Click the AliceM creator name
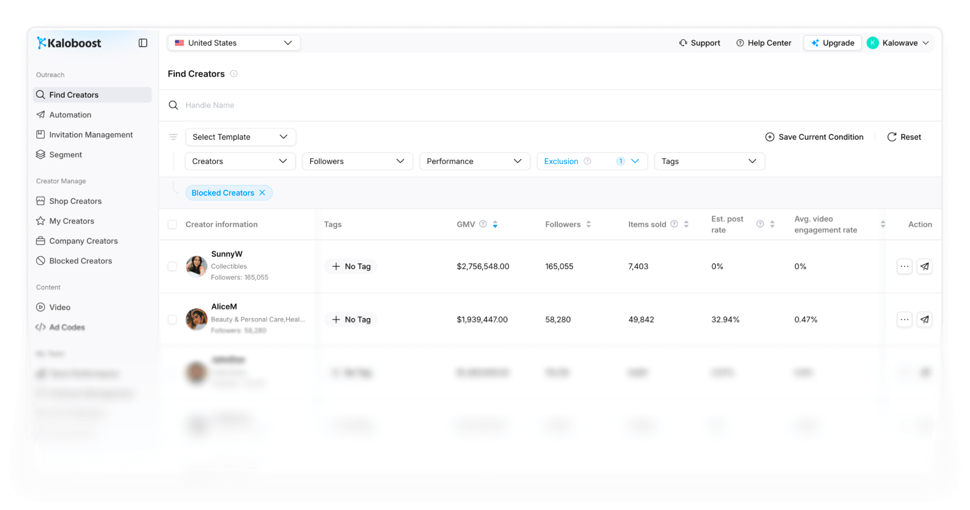970x510 pixels. 224,307
